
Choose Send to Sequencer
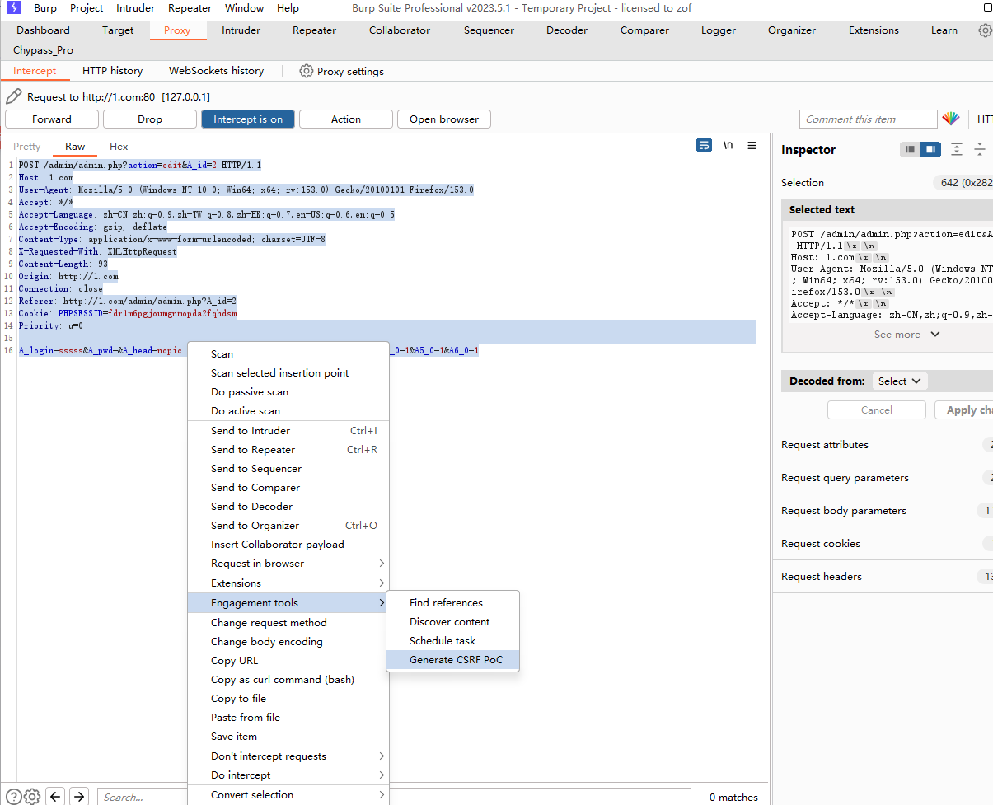click(288, 469)
